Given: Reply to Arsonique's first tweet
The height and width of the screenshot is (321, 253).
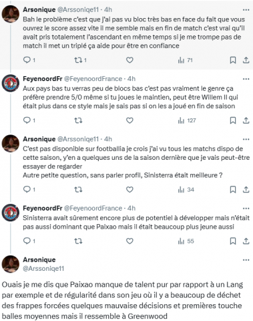Looking at the screenshot, I should tap(29, 60).
